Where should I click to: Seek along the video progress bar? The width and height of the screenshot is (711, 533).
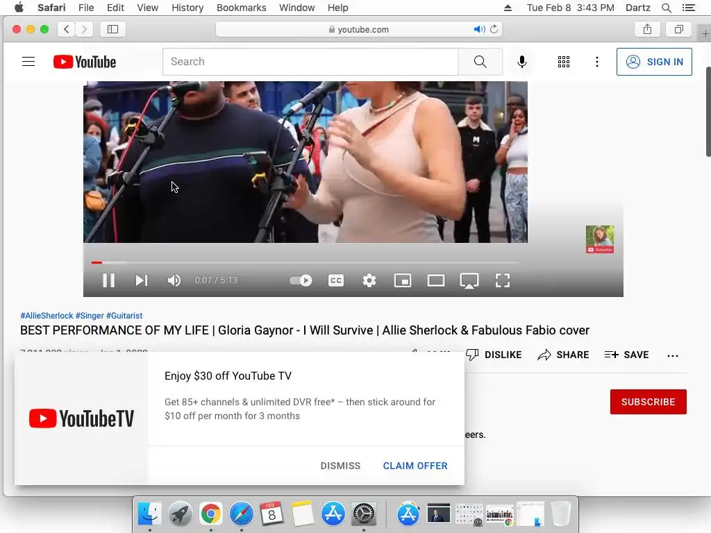coord(306,262)
